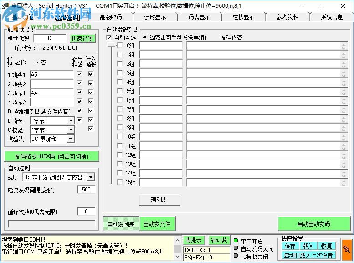Click the 自动发码关闭 status indicator
This screenshot has height=263, width=354.
[236, 248]
